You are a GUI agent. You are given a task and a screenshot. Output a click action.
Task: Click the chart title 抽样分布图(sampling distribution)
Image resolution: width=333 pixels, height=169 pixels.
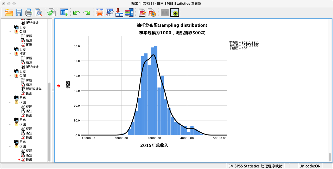coord(172,25)
